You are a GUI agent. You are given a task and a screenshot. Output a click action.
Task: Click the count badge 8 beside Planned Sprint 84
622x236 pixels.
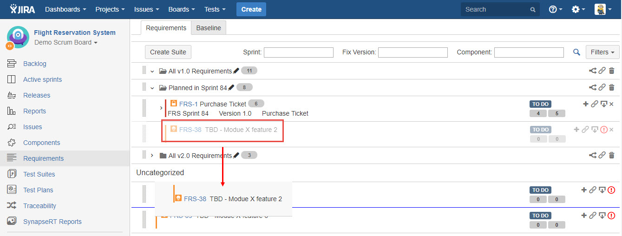click(x=244, y=87)
